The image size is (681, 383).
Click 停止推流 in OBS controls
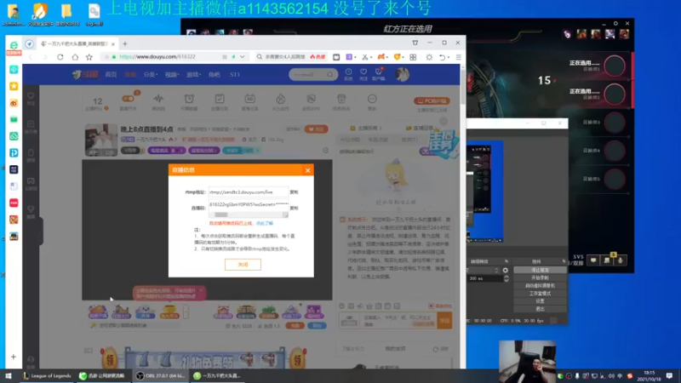click(x=540, y=270)
